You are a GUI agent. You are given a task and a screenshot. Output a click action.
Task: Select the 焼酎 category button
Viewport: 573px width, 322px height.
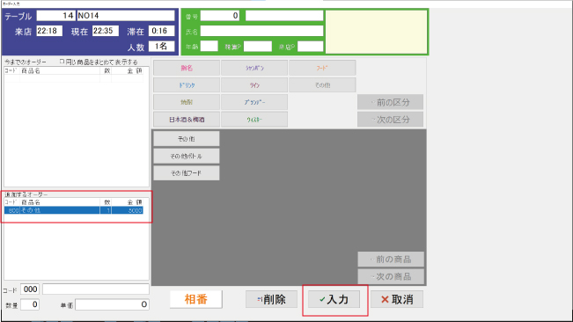tap(187, 102)
